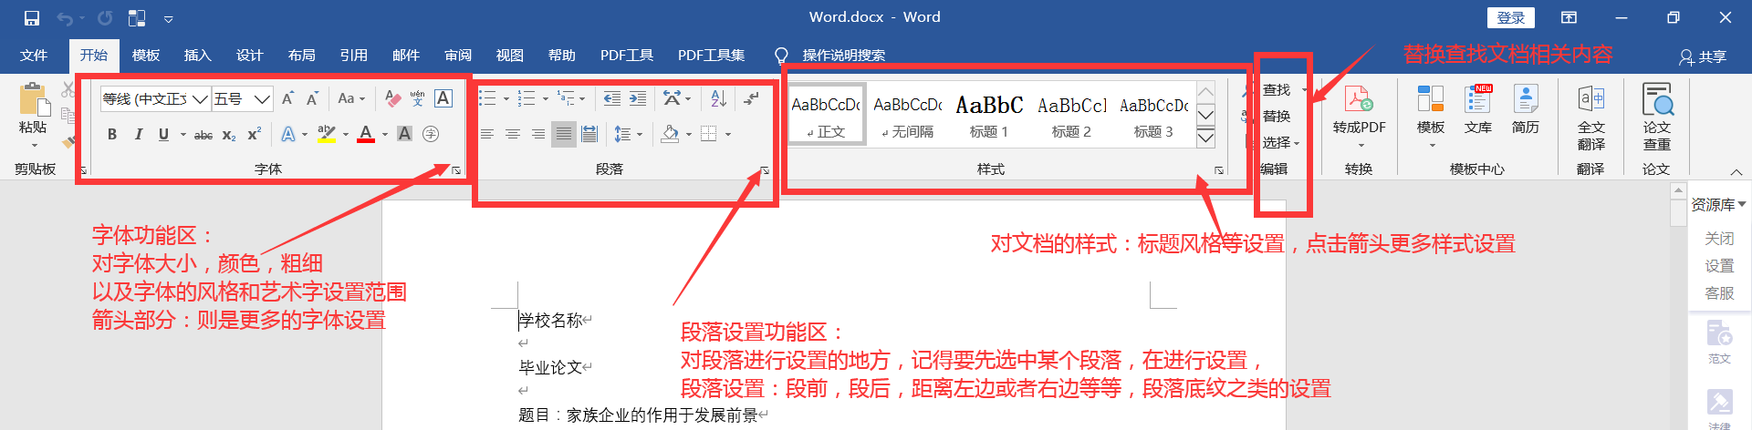Open the phonetic guide (wén) tool
Image resolution: width=1752 pixels, height=430 pixels.
pyautogui.click(x=418, y=98)
